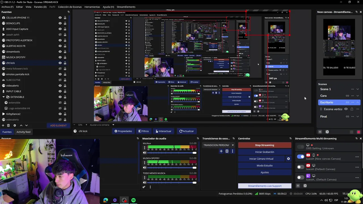Open Spotify from the taskbar

coord(133,200)
